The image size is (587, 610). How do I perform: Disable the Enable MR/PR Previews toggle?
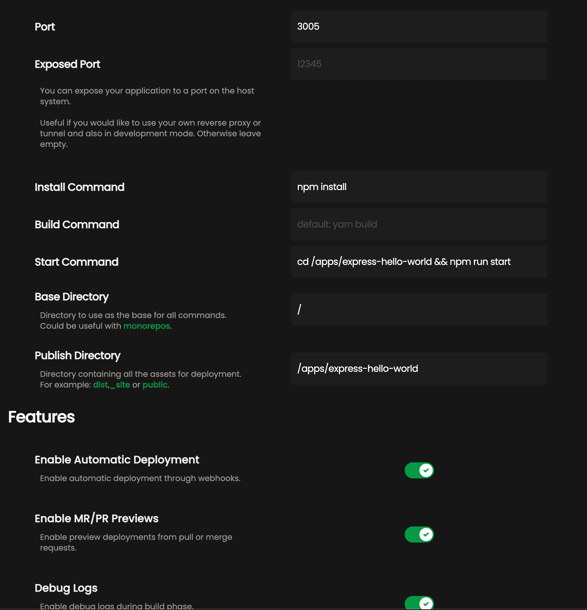pyautogui.click(x=419, y=535)
